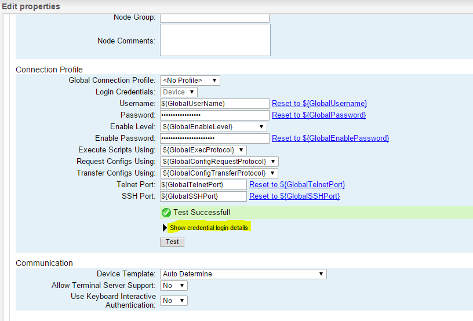Click the Global Connection Profile label

[112, 80]
